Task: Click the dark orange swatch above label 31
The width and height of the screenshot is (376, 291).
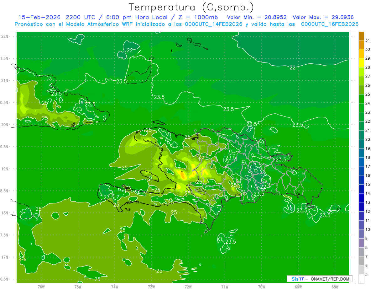Action: (x=361, y=36)
